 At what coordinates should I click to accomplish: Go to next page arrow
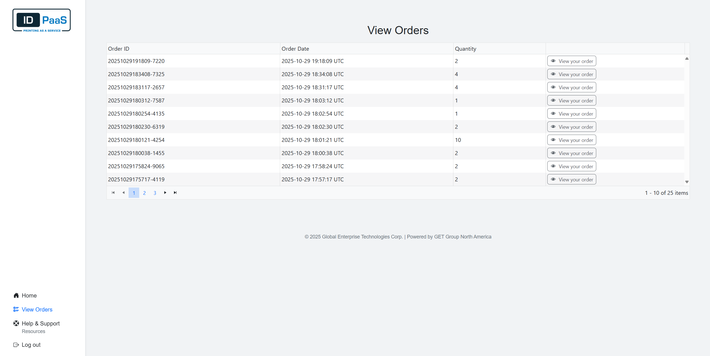click(165, 193)
